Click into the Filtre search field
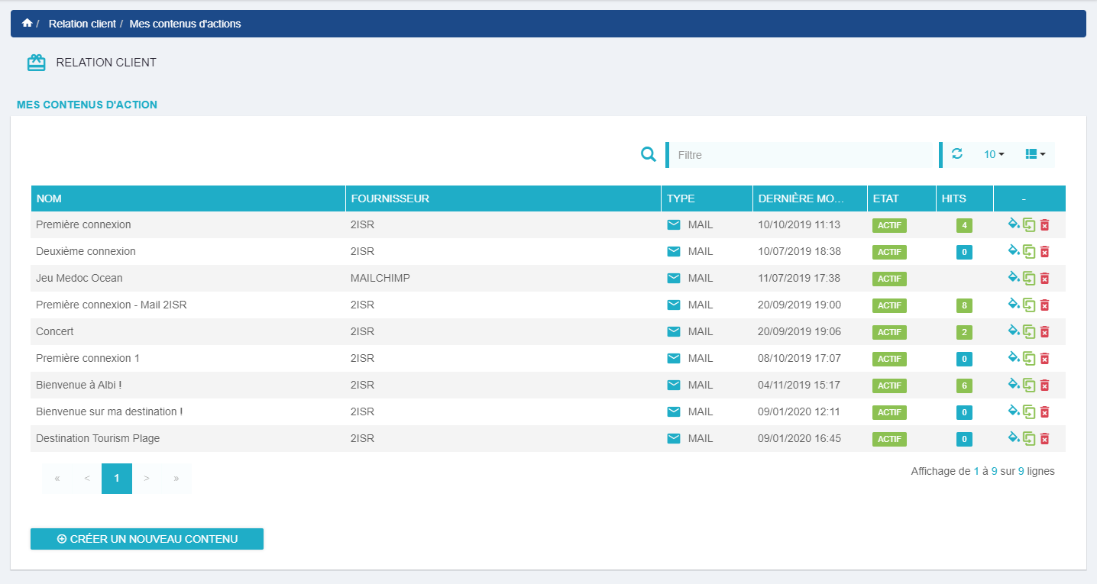1097x584 pixels. coord(802,155)
